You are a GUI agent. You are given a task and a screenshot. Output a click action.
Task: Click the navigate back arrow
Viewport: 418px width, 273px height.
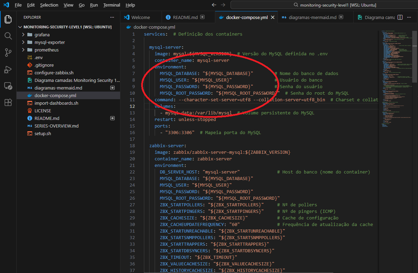coord(214,5)
